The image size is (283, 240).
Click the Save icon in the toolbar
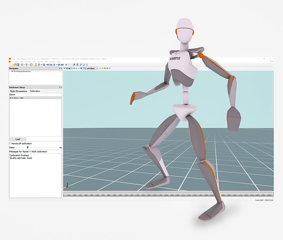(18, 65)
